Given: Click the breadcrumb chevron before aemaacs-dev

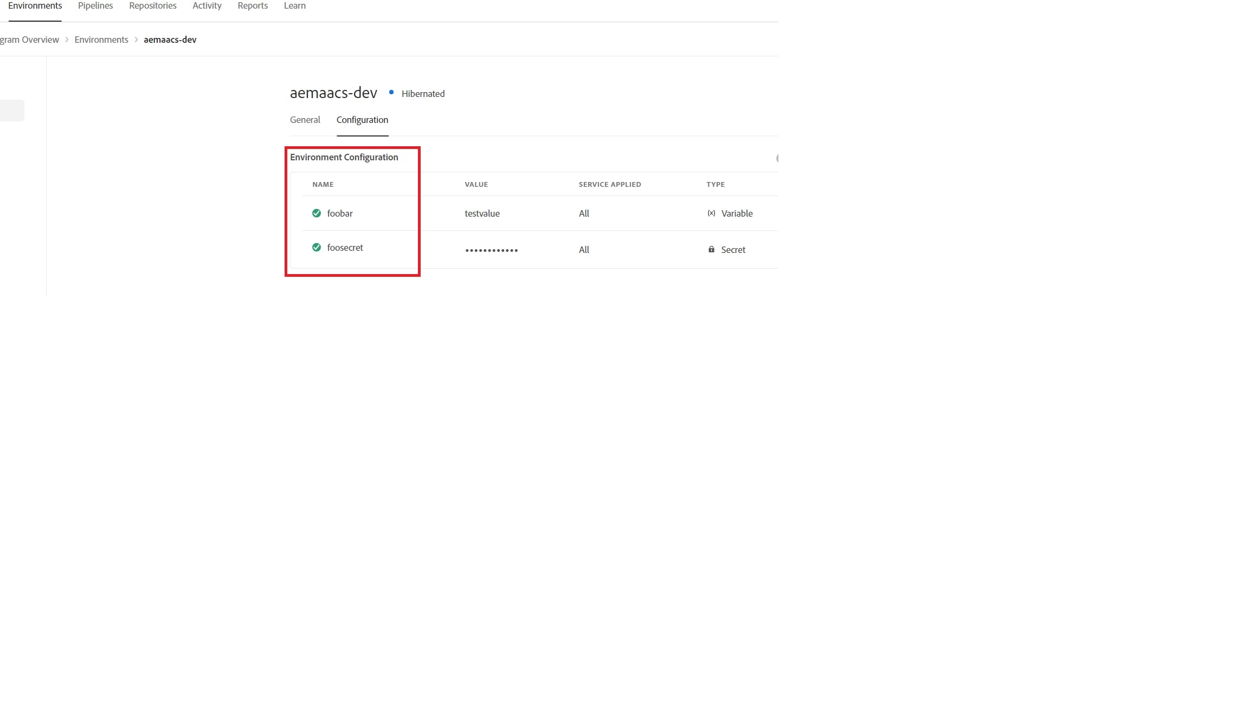Looking at the screenshot, I should [136, 40].
